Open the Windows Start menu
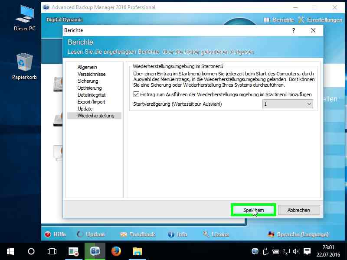The height and width of the screenshot is (260, 347). [10, 251]
